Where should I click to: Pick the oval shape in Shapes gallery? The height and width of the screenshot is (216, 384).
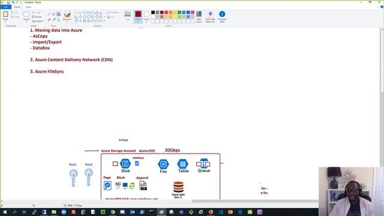click(85, 13)
